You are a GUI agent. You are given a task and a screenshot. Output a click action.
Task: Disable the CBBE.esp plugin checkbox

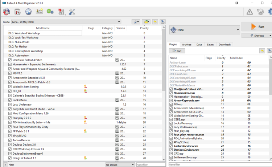(x=171, y=119)
